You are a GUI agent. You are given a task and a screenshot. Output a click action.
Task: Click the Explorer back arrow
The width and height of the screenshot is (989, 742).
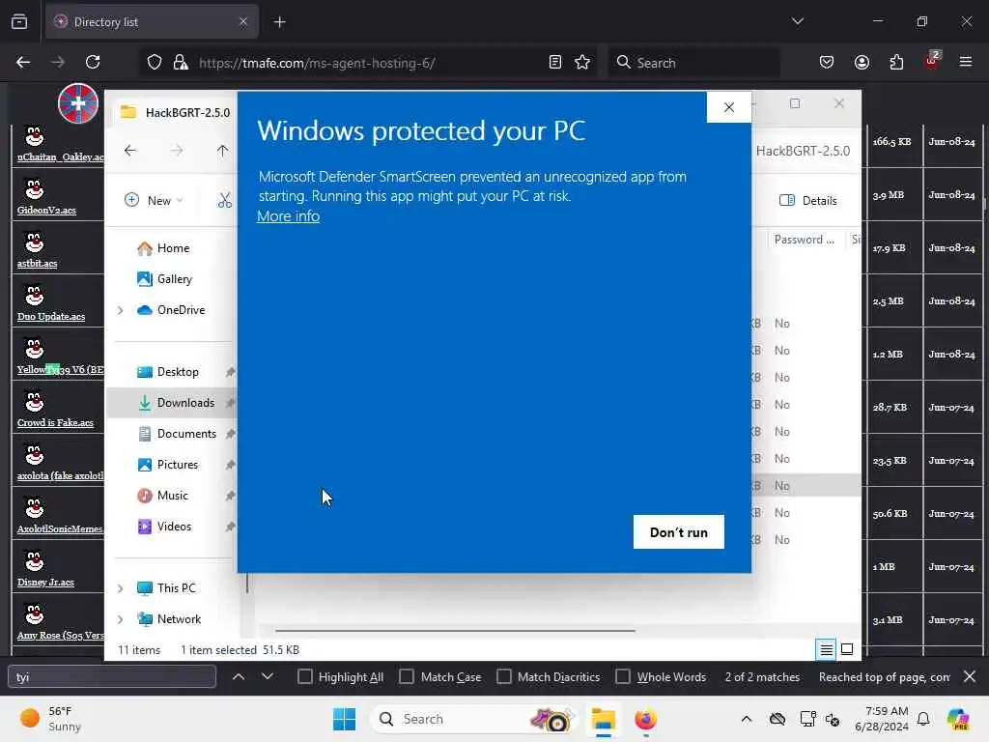pyautogui.click(x=130, y=150)
